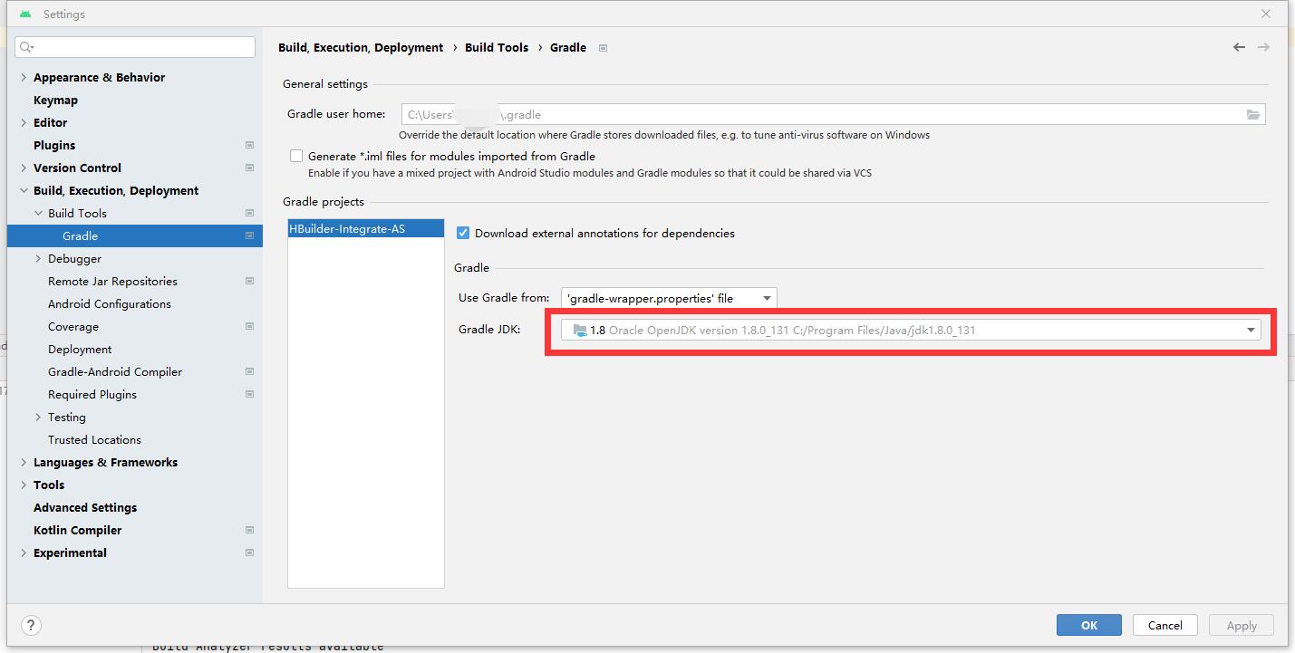The height and width of the screenshot is (653, 1295).
Task: Select Keymap in settings sidebar
Action: (55, 100)
